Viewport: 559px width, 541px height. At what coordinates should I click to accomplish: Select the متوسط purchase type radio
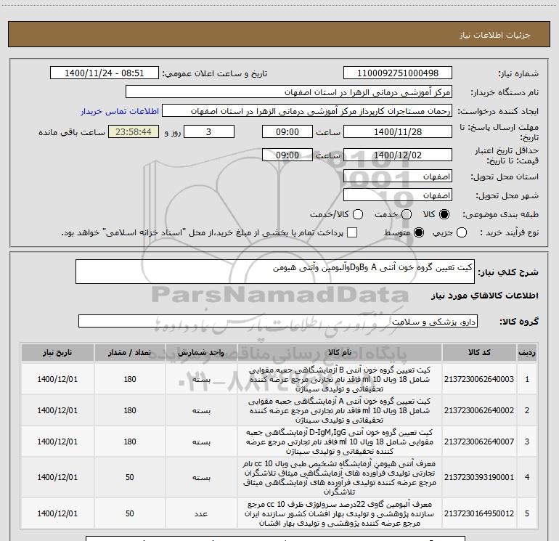click(x=419, y=232)
